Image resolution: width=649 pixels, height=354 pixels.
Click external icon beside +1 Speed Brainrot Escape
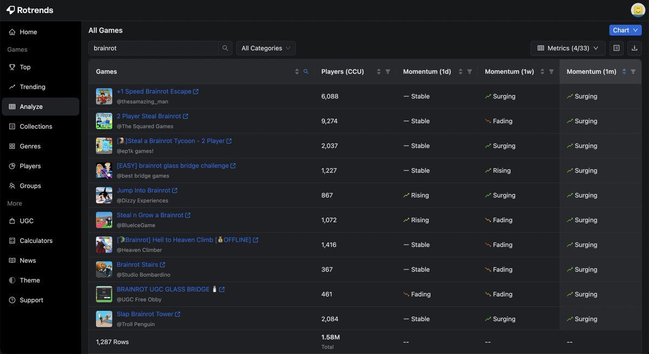coord(196,92)
